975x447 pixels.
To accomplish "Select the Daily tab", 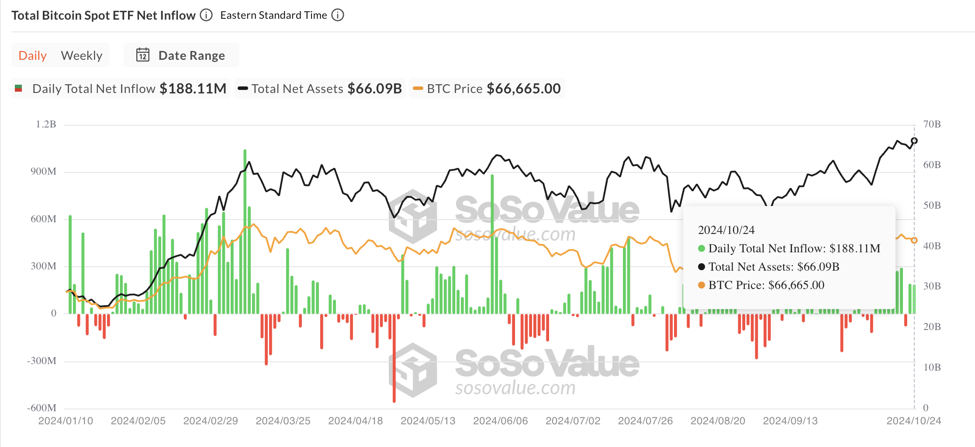I will (32, 55).
